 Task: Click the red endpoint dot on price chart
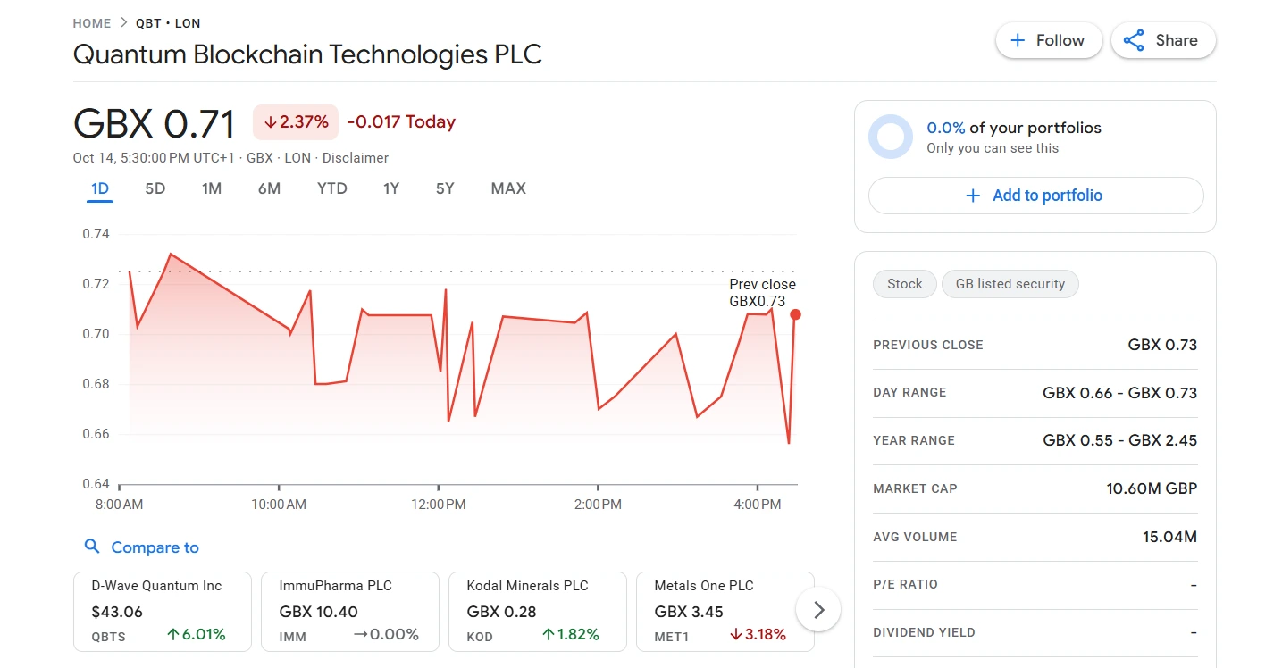coord(795,314)
